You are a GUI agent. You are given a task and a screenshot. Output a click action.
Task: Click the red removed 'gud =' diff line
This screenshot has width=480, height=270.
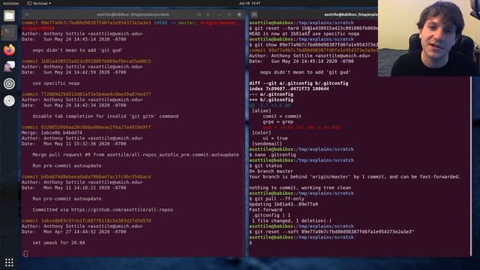[x=301, y=127]
